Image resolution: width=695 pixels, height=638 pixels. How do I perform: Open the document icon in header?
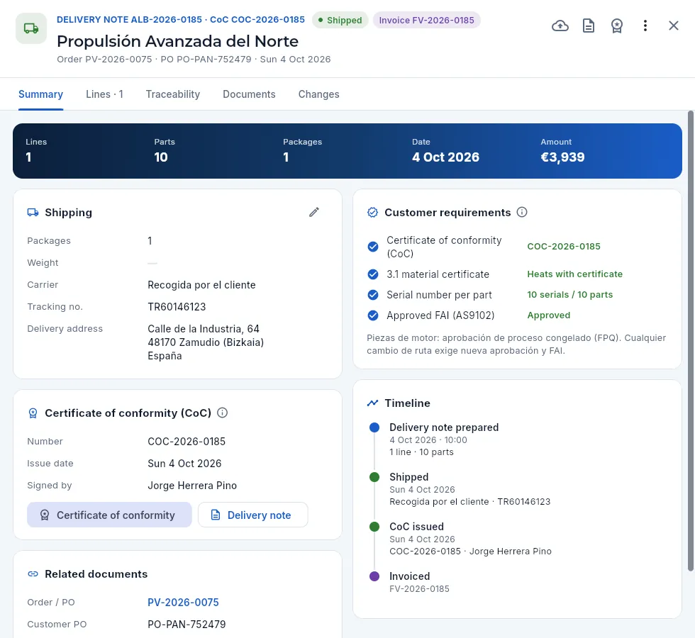pos(589,26)
